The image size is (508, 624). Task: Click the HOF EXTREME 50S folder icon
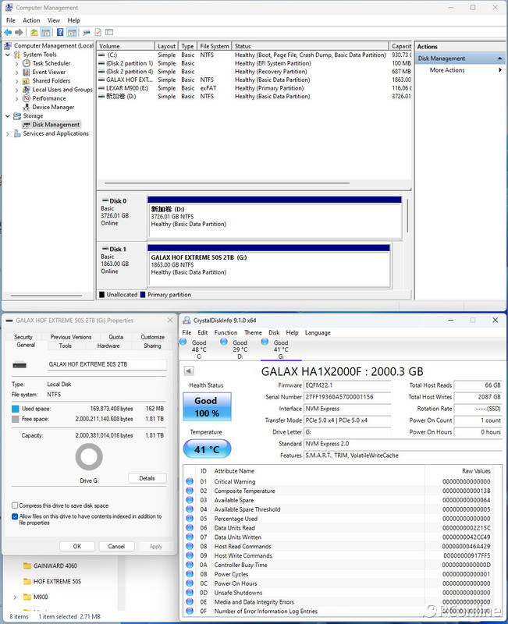tap(27, 581)
